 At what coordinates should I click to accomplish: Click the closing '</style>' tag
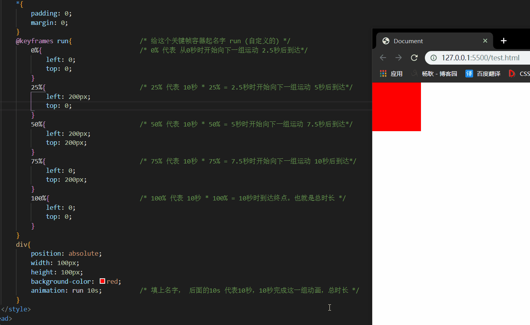click(16, 309)
